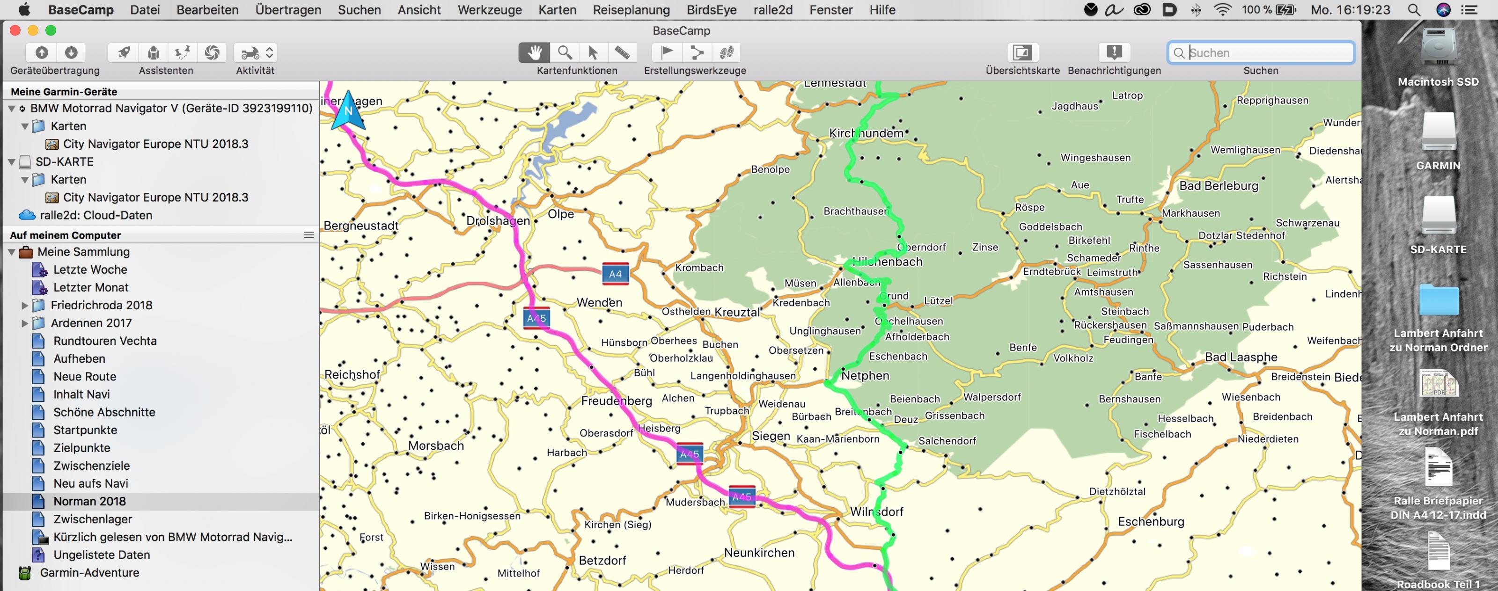Click the send to device up-arrow
This screenshot has height=591, width=1498.
click(41, 52)
